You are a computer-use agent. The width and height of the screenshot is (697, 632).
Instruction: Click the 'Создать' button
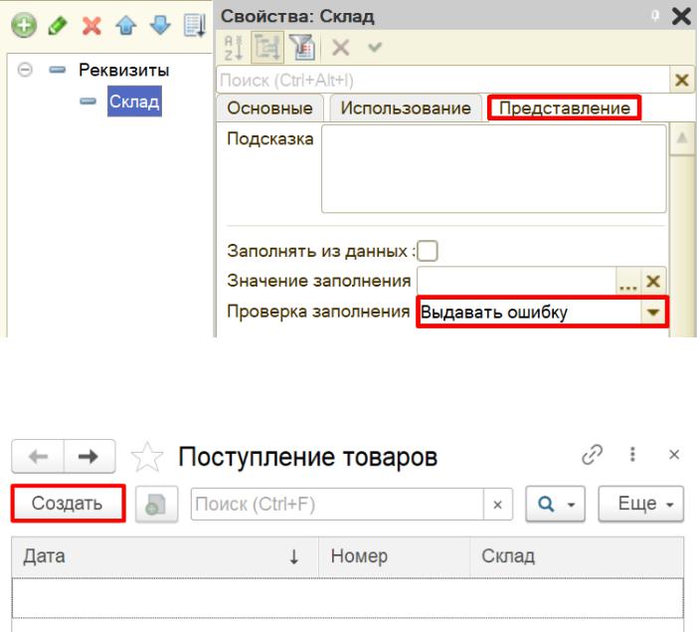point(67,504)
